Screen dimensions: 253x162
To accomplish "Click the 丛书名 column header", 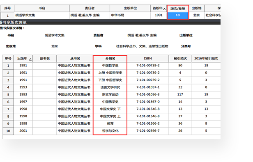I will [75, 59].
